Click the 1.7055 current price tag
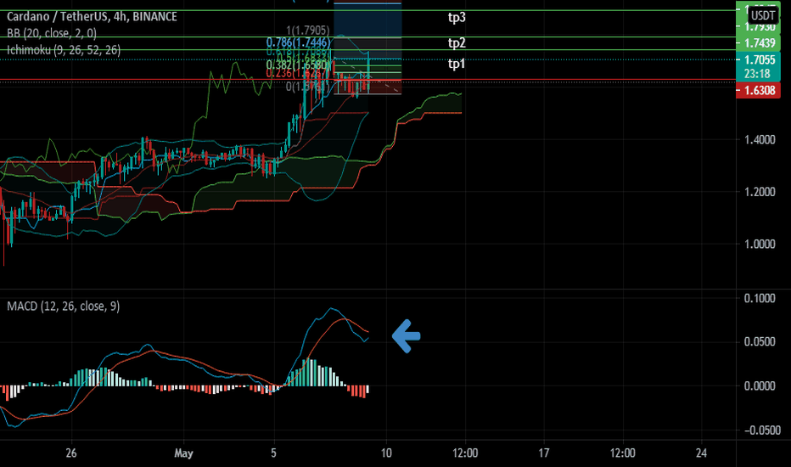 [758, 59]
